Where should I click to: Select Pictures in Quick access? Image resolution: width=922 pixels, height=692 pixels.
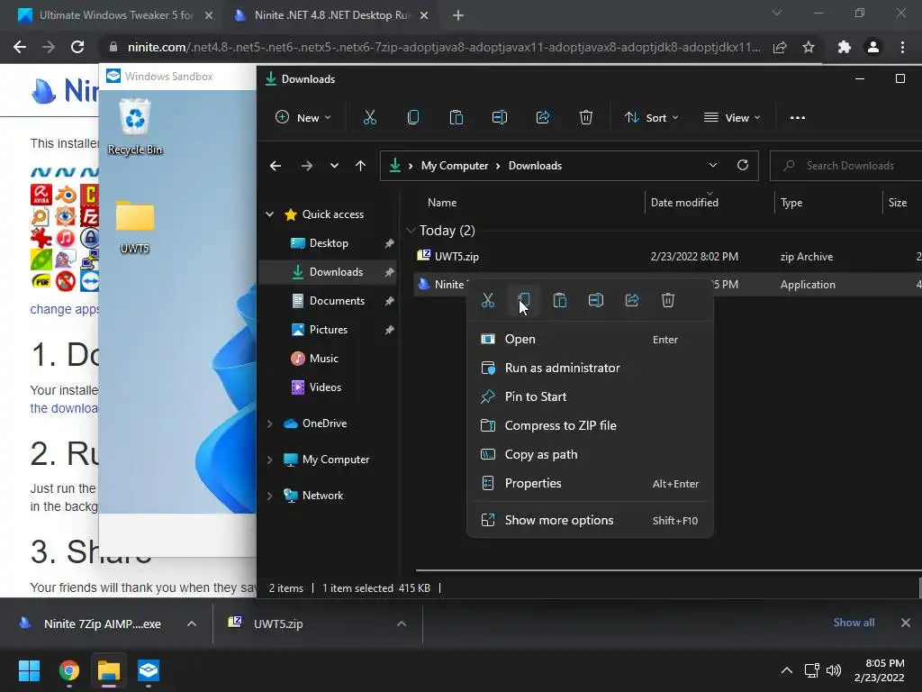click(327, 330)
